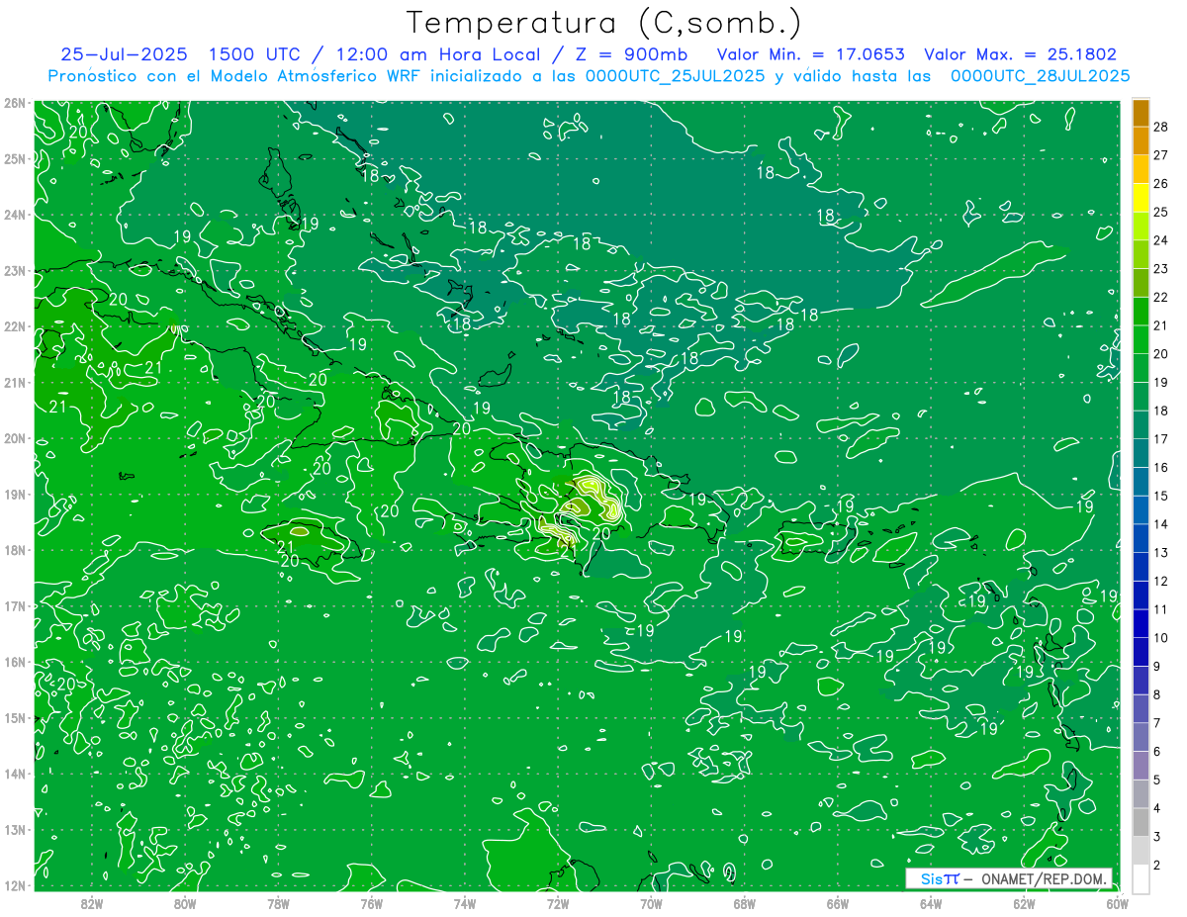Viewport: 1187px width, 917px height.
Task: Click the '70W' longitude label
Action: 651,903
